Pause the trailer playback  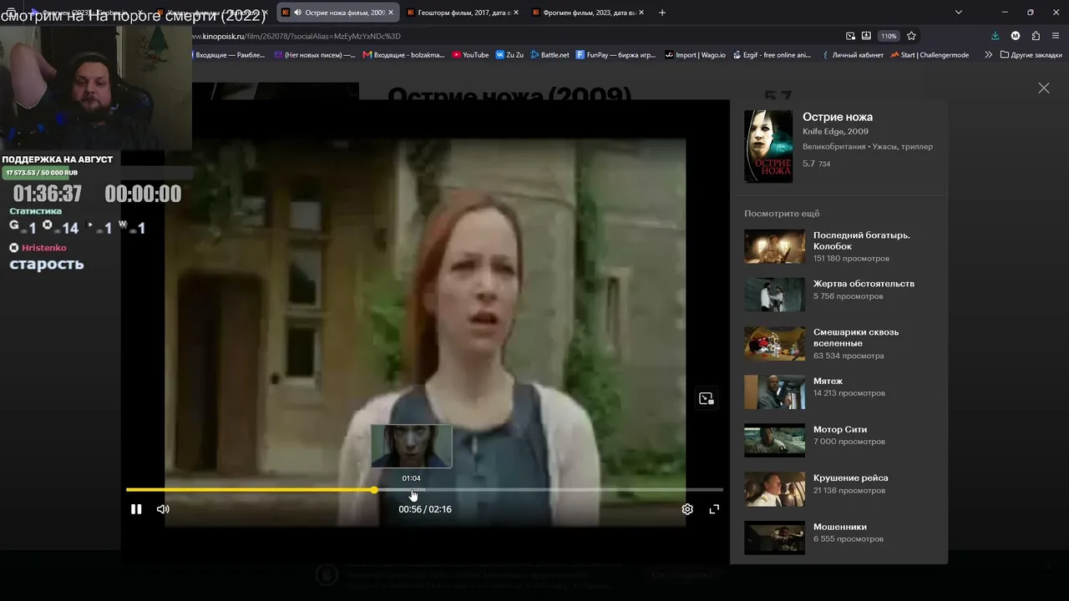(x=136, y=509)
